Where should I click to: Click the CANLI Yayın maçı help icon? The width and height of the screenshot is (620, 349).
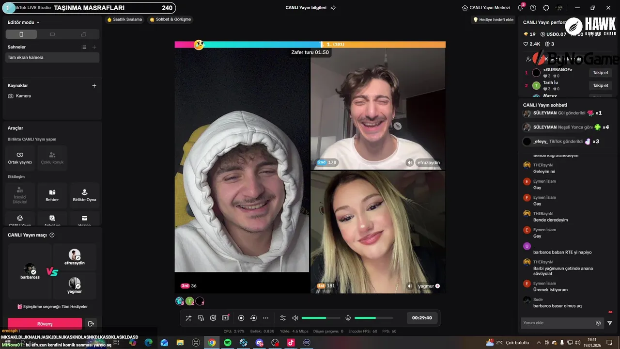pyautogui.click(x=52, y=235)
